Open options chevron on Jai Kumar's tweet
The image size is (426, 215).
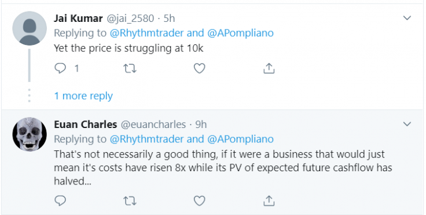407,18
